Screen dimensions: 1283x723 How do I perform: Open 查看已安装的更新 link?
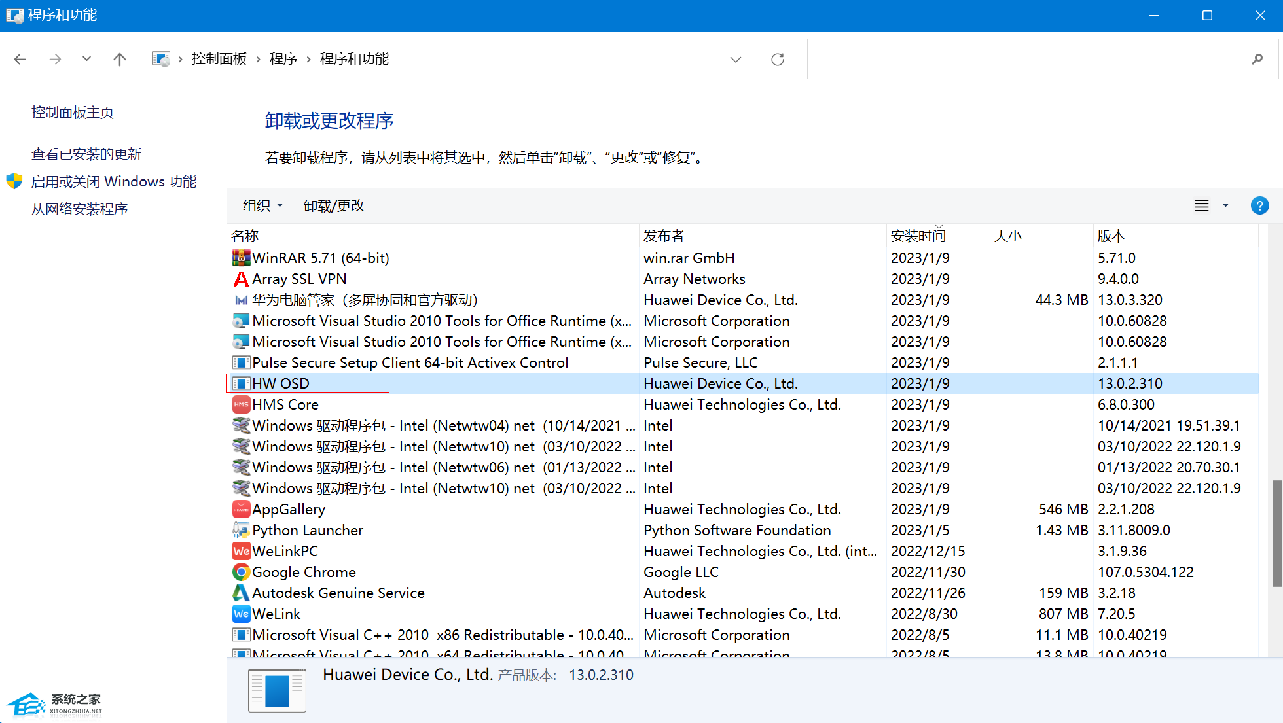(86, 154)
